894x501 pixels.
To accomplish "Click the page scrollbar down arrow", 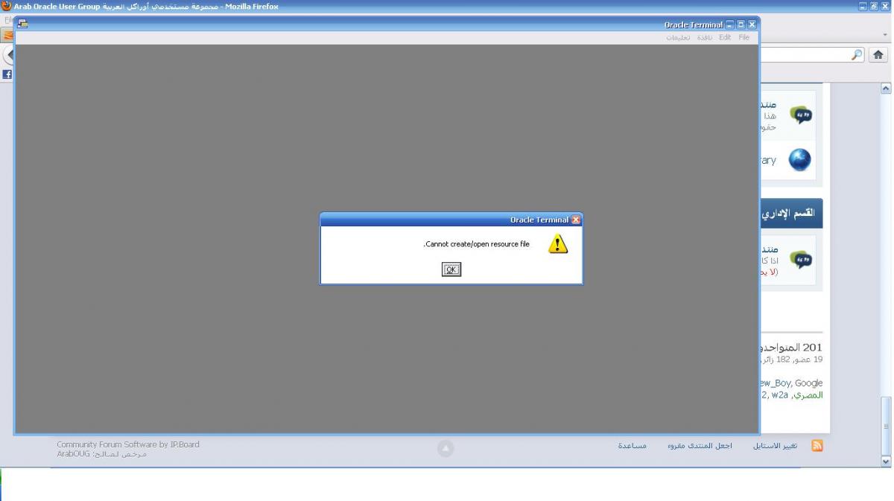I will tap(886, 462).
